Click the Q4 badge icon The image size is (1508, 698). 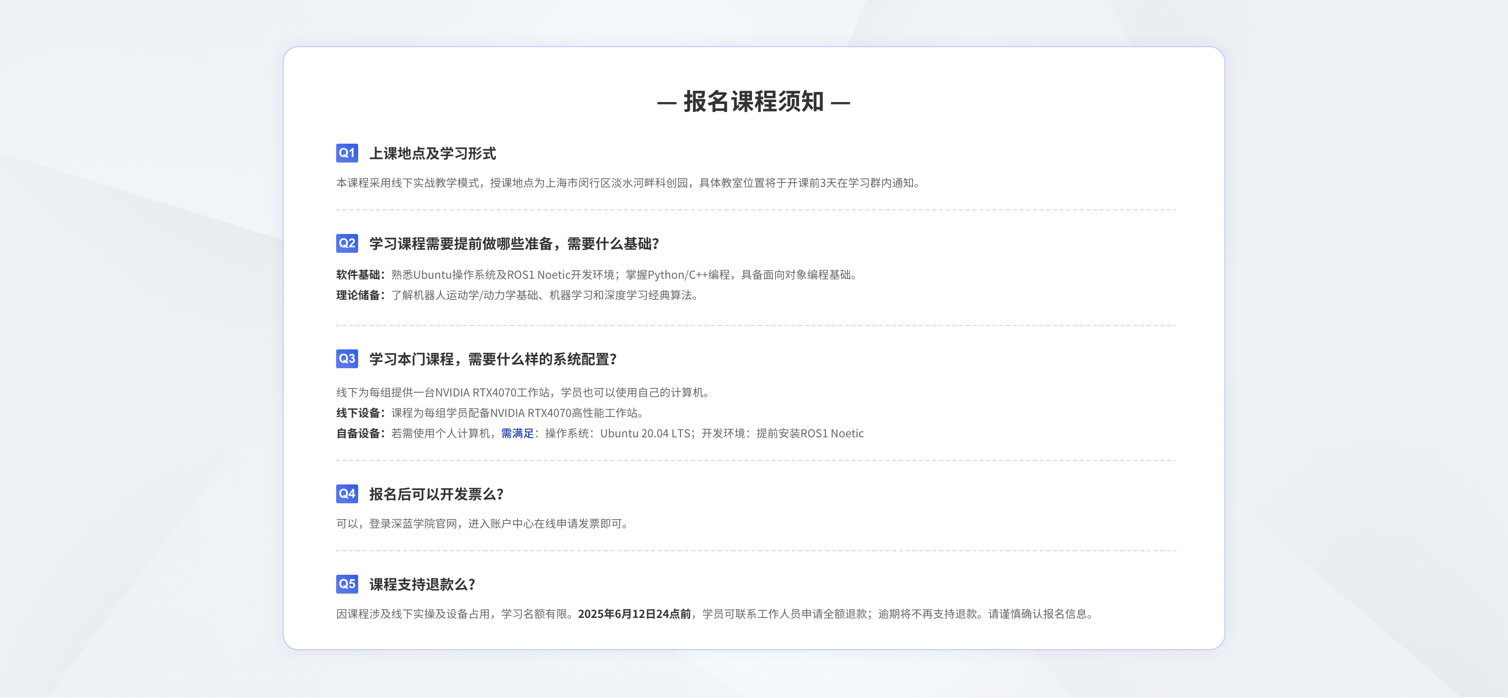coord(347,493)
